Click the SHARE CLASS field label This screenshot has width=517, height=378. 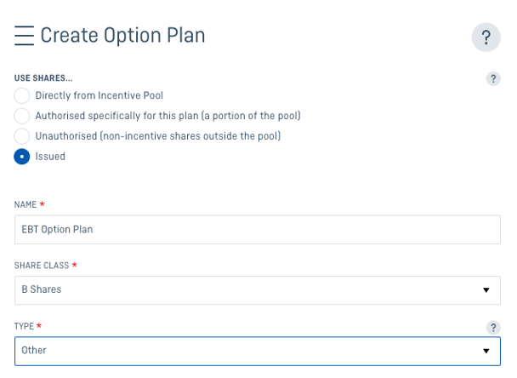[42, 266]
